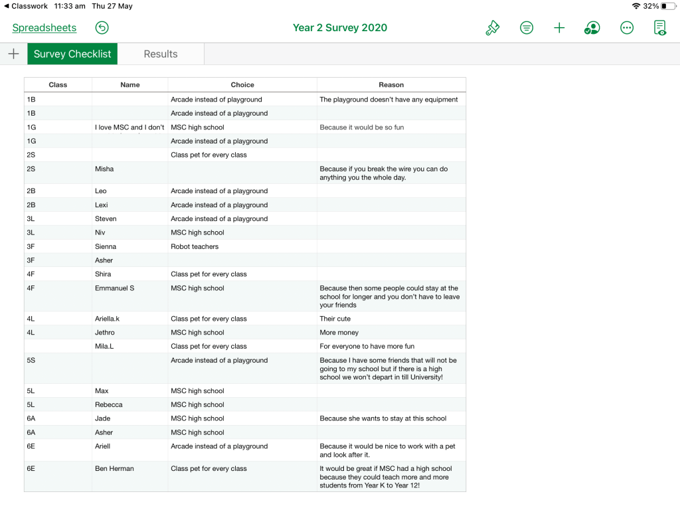The image size is (680, 510).
Task: Select the Robot teachers choice cell
Action: click(x=242, y=246)
